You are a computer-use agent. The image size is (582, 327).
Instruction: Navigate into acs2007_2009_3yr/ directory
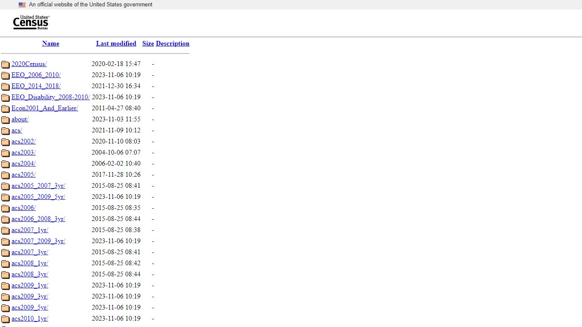(x=38, y=241)
